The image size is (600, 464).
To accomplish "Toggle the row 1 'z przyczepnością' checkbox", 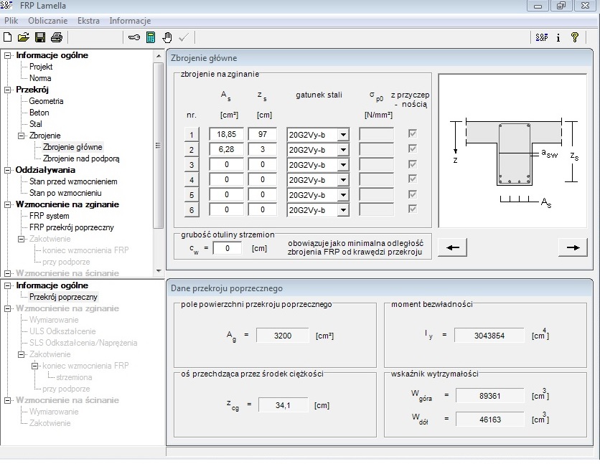I will [412, 133].
